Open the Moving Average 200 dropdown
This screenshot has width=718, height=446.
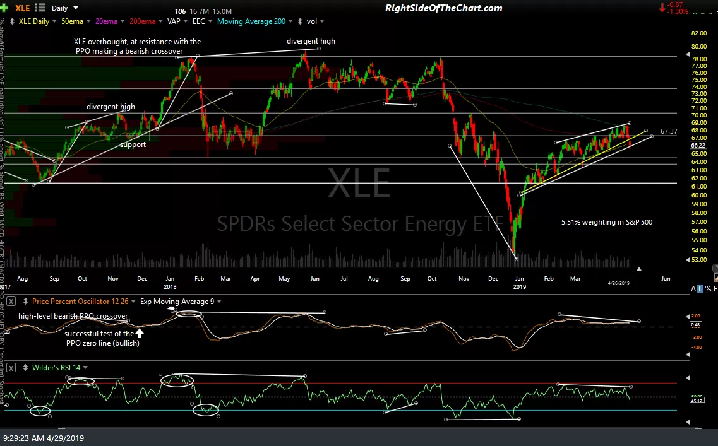click(290, 21)
